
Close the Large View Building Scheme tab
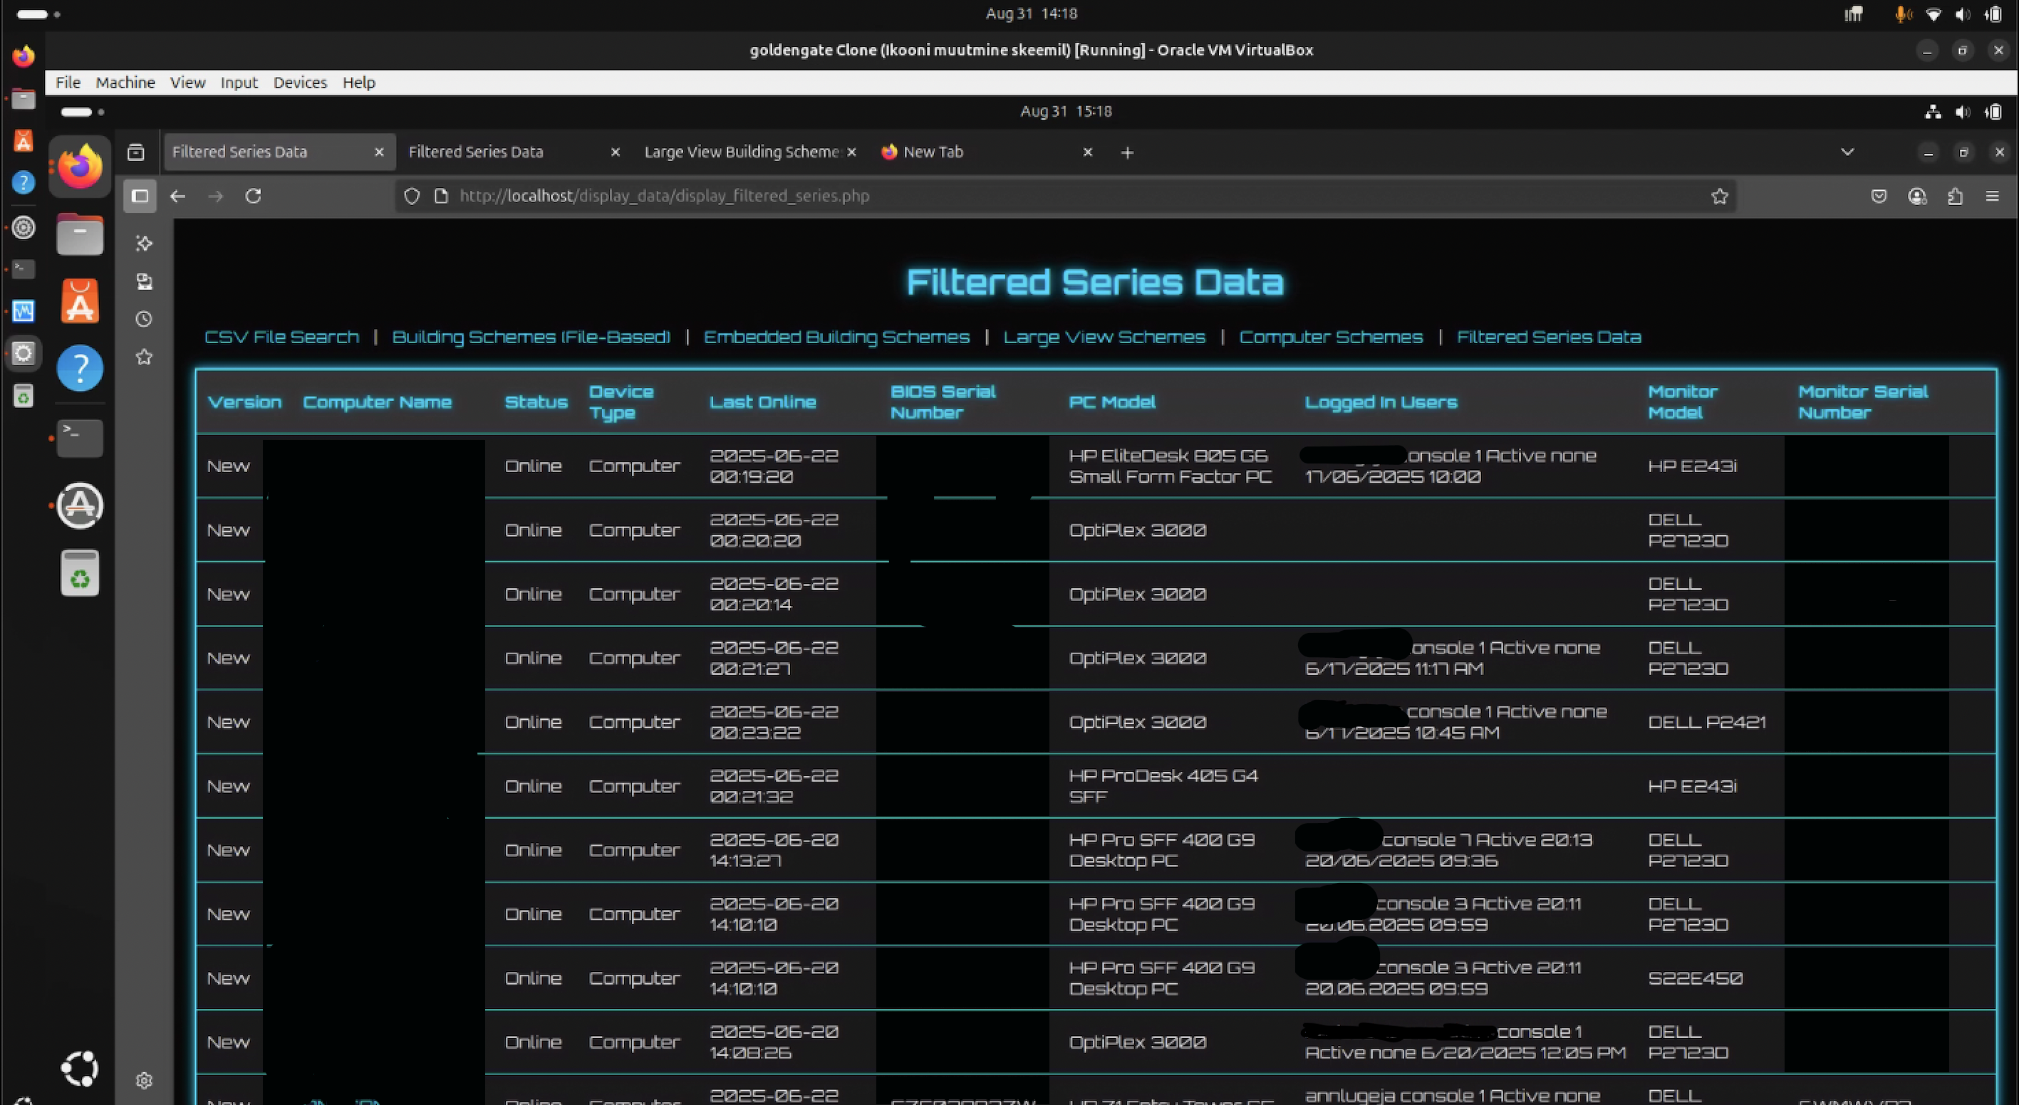coord(852,152)
